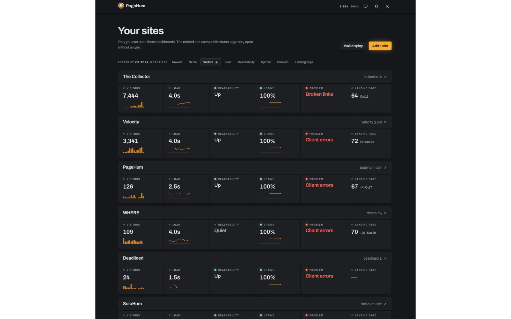The width and height of the screenshot is (511, 319).
Task: Click The Collector visitors bar chart
Action: (133, 105)
